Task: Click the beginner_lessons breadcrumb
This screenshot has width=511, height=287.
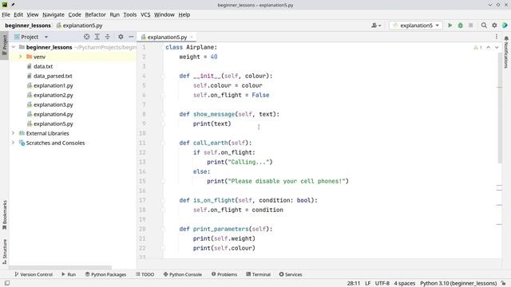Action: (28, 26)
